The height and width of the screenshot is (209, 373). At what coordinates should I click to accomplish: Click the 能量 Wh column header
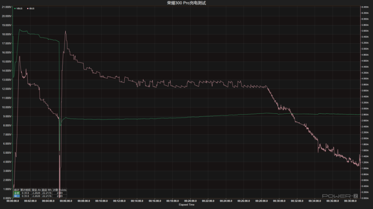[x=47, y=190]
